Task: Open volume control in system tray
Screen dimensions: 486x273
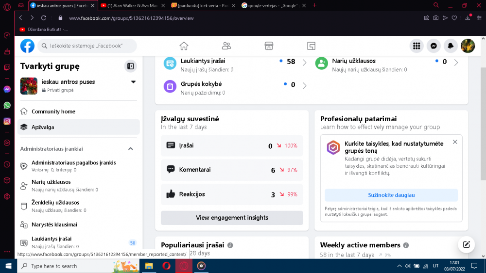Action: tap(408, 266)
